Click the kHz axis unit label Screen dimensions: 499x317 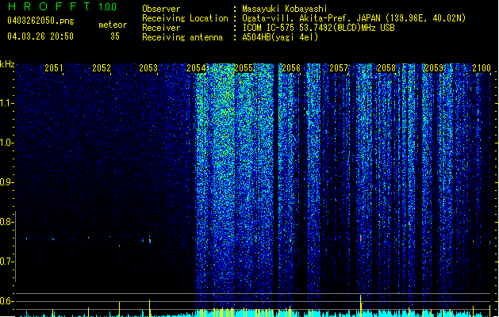(x=7, y=64)
